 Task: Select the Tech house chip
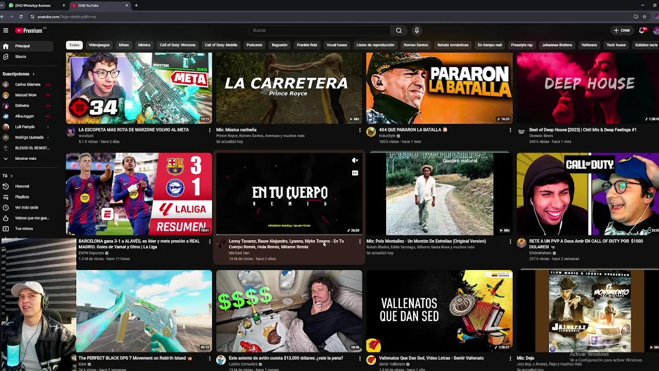point(616,45)
